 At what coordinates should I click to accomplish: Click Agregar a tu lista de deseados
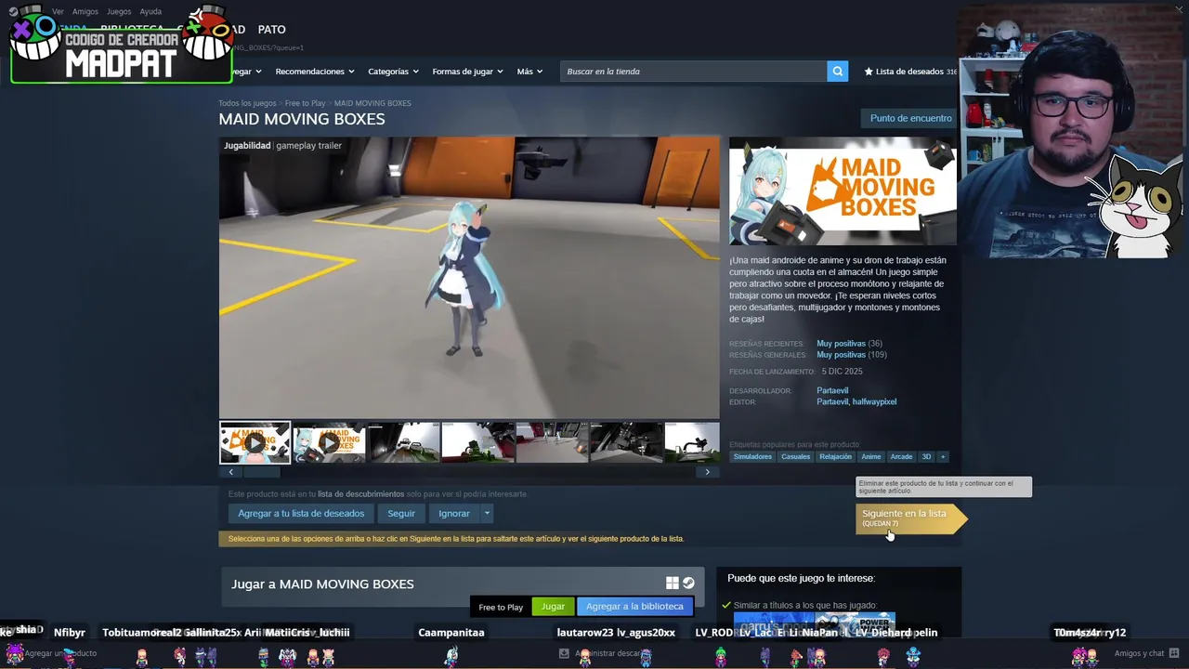pos(301,513)
